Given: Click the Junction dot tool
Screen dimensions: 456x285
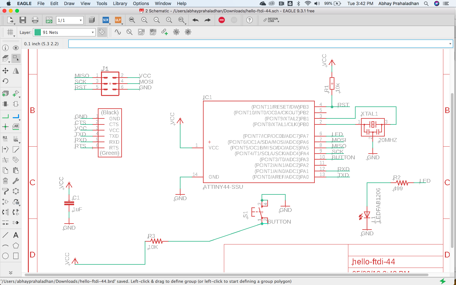Looking at the screenshot, I should tap(5, 127).
